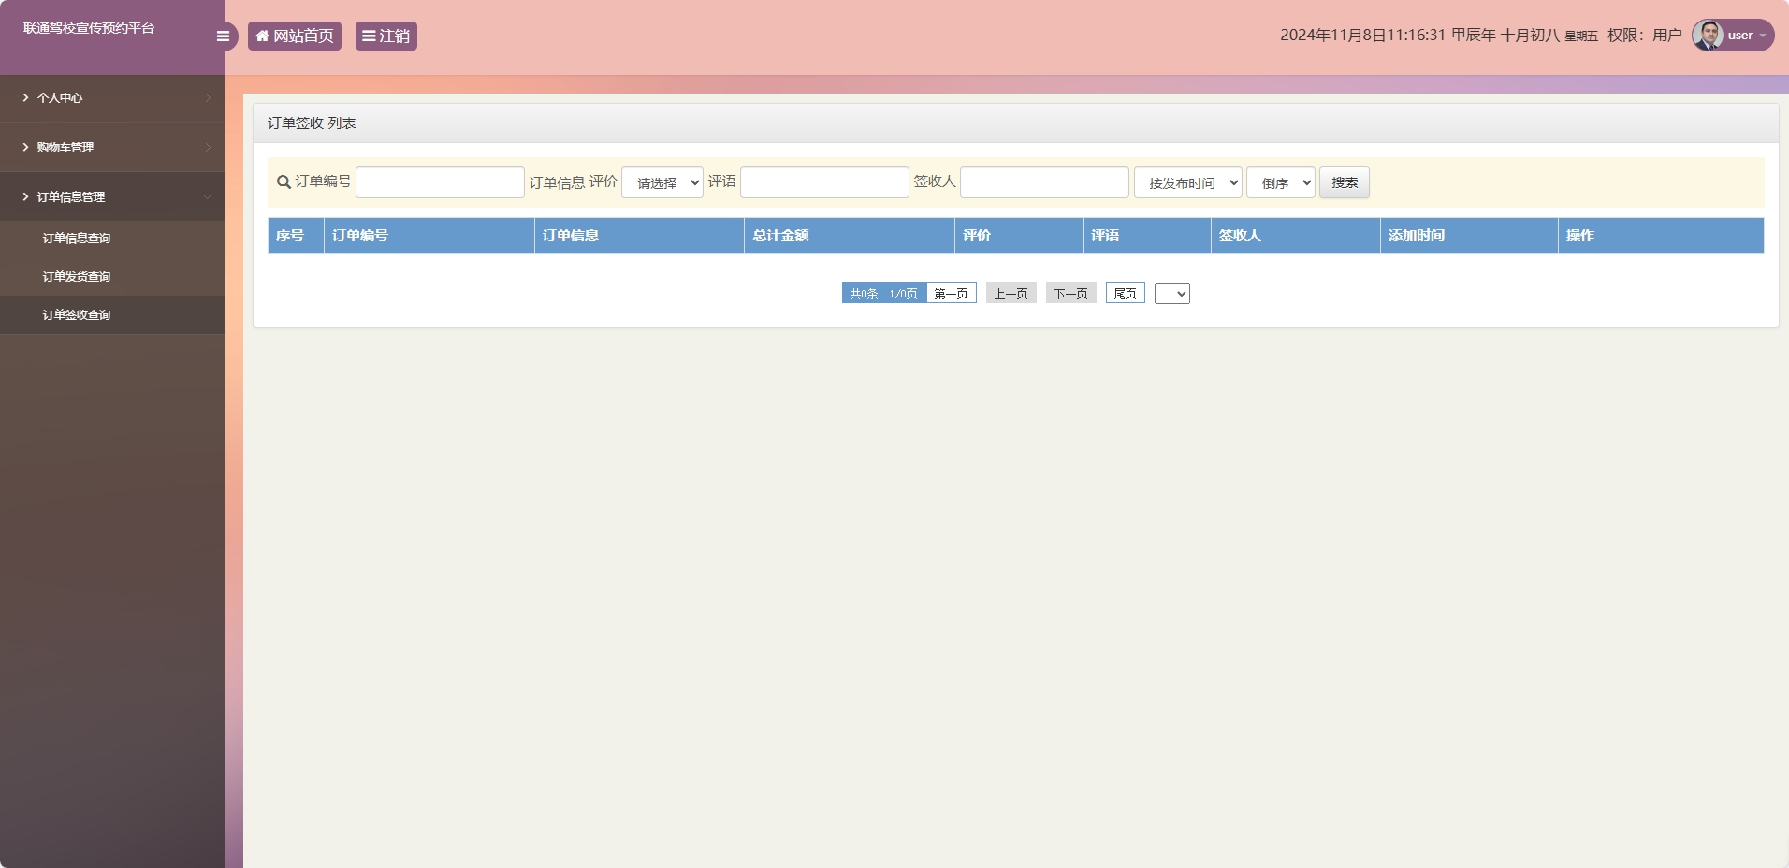Click the arrow icon beside 订单信息管理
Viewport: 1789px width, 868px height.
click(x=25, y=196)
